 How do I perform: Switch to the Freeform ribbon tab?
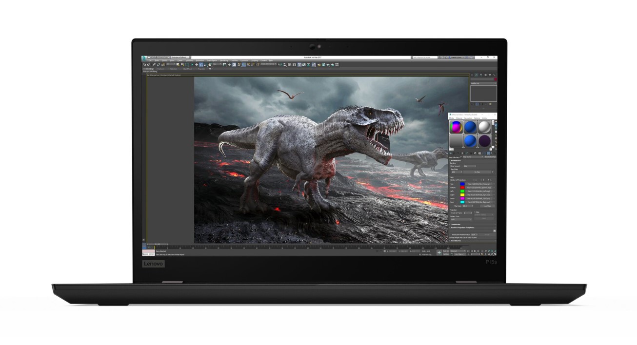[x=161, y=69]
